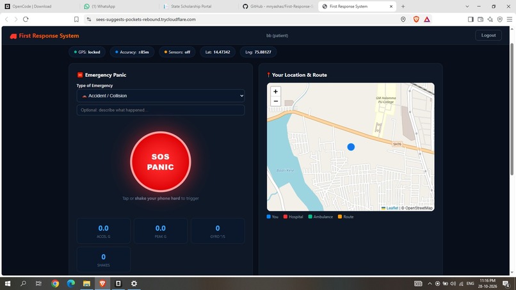
Task: Toggle the browser sidebar panel
Action: (x=471, y=19)
